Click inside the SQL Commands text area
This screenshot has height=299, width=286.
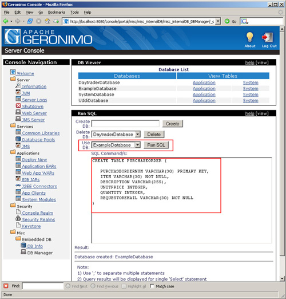pyautogui.click(x=182, y=200)
